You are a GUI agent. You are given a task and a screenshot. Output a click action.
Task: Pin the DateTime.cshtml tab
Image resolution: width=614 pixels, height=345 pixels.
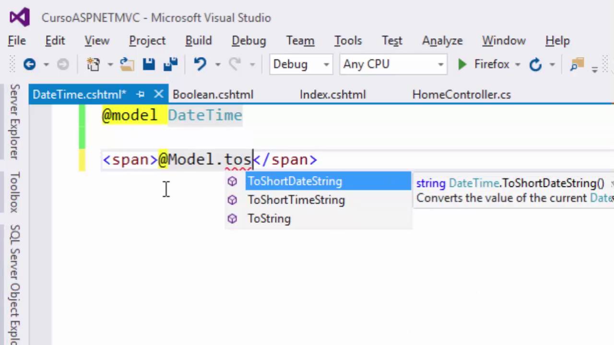point(141,94)
